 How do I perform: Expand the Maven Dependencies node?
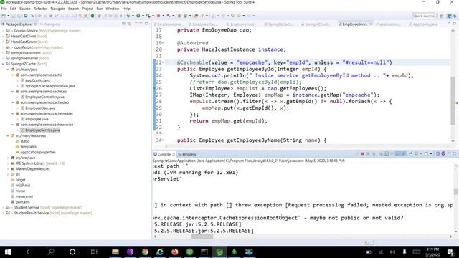click(8, 169)
